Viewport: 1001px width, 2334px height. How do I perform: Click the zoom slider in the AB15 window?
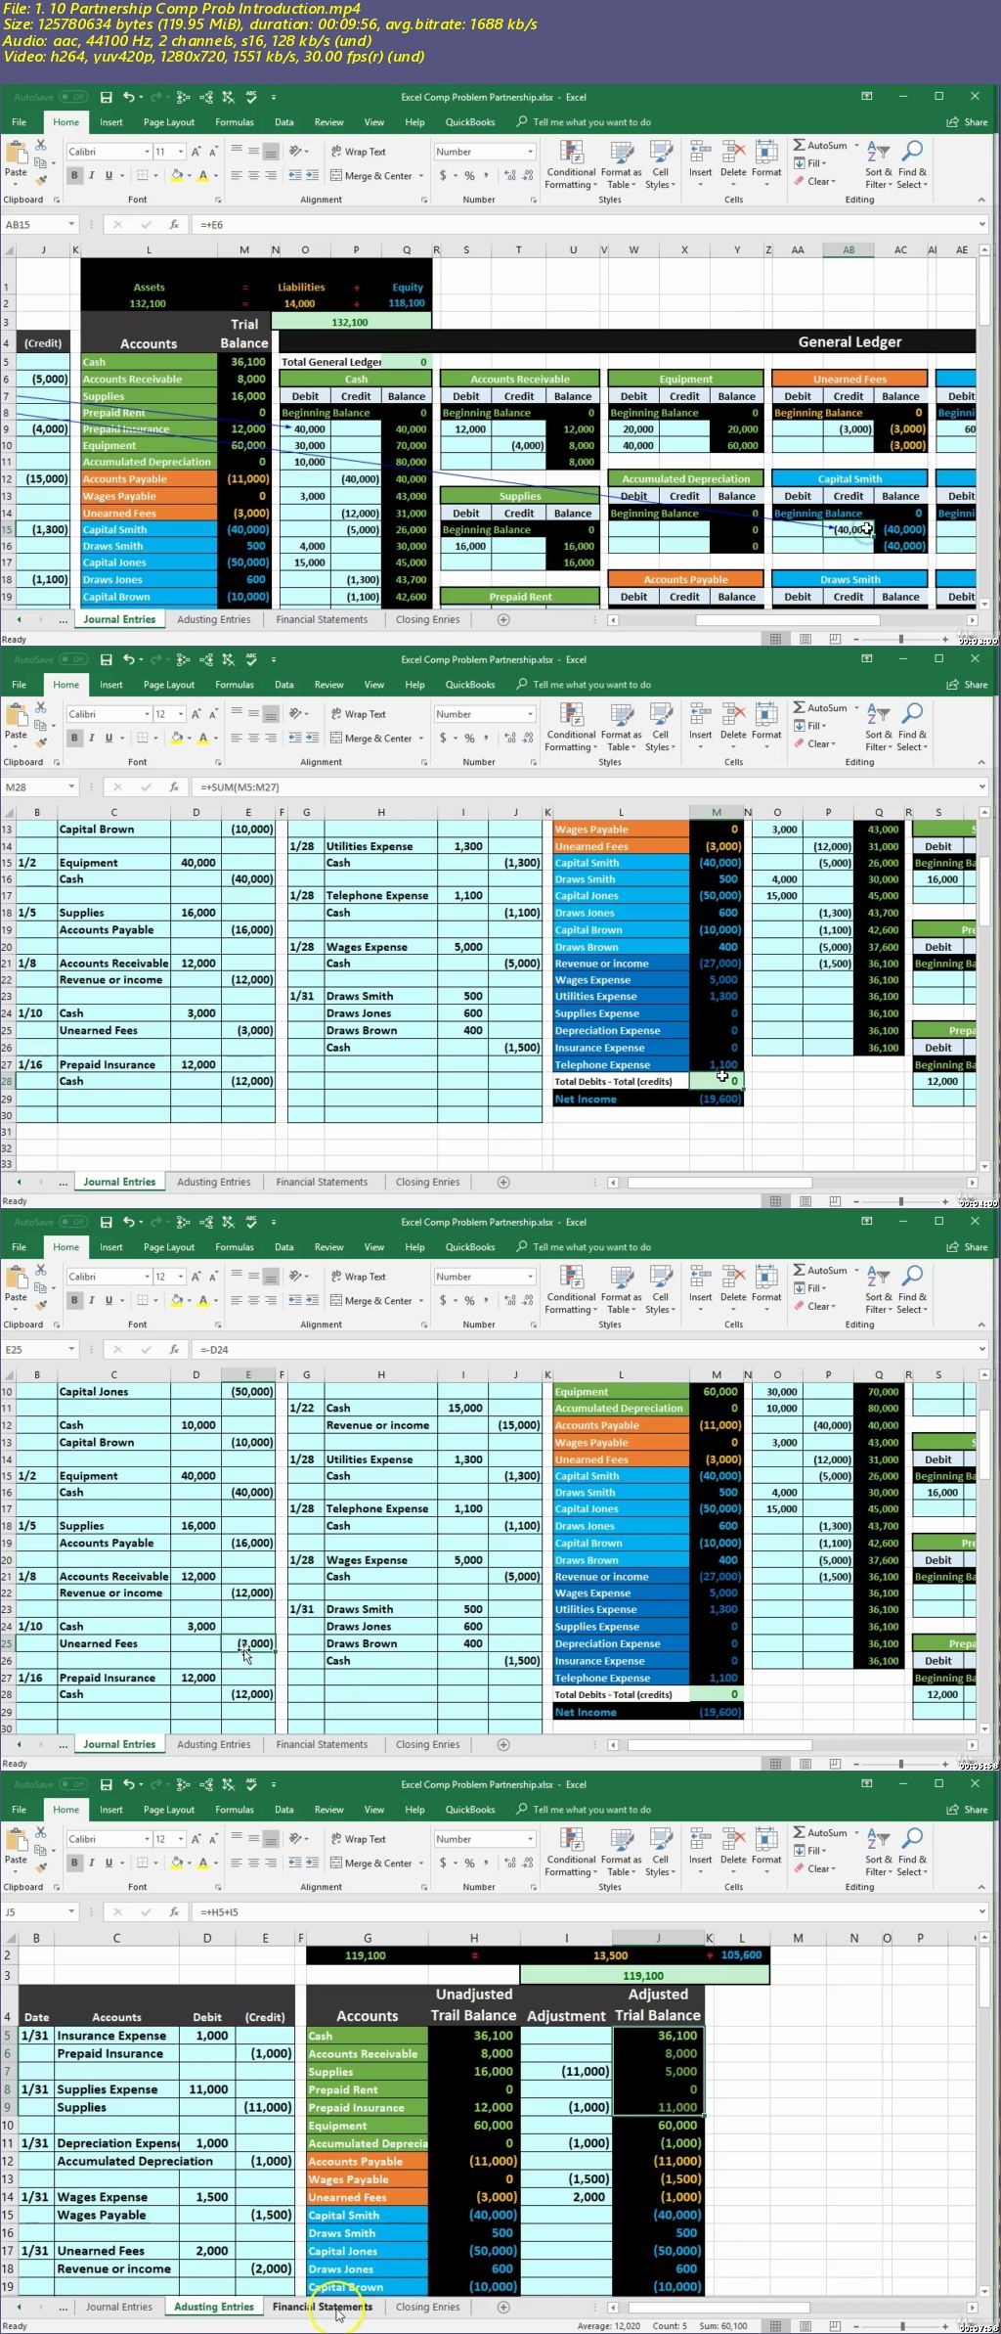tap(901, 639)
